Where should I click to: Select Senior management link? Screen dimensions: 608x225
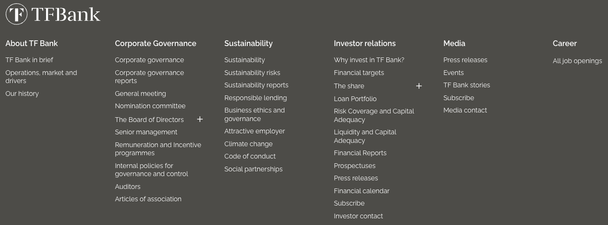pyautogui.click(x=146, y=132)
